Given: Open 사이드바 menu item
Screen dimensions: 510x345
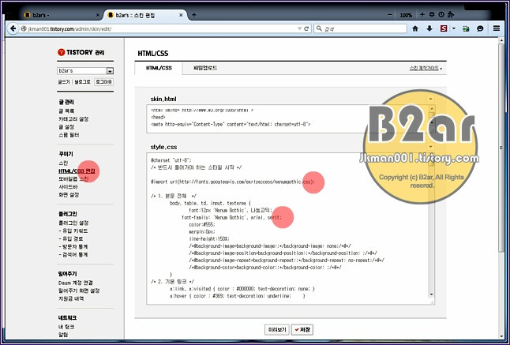Looking at the screenshot, I should pyautogui.click(x=68, y=186).
